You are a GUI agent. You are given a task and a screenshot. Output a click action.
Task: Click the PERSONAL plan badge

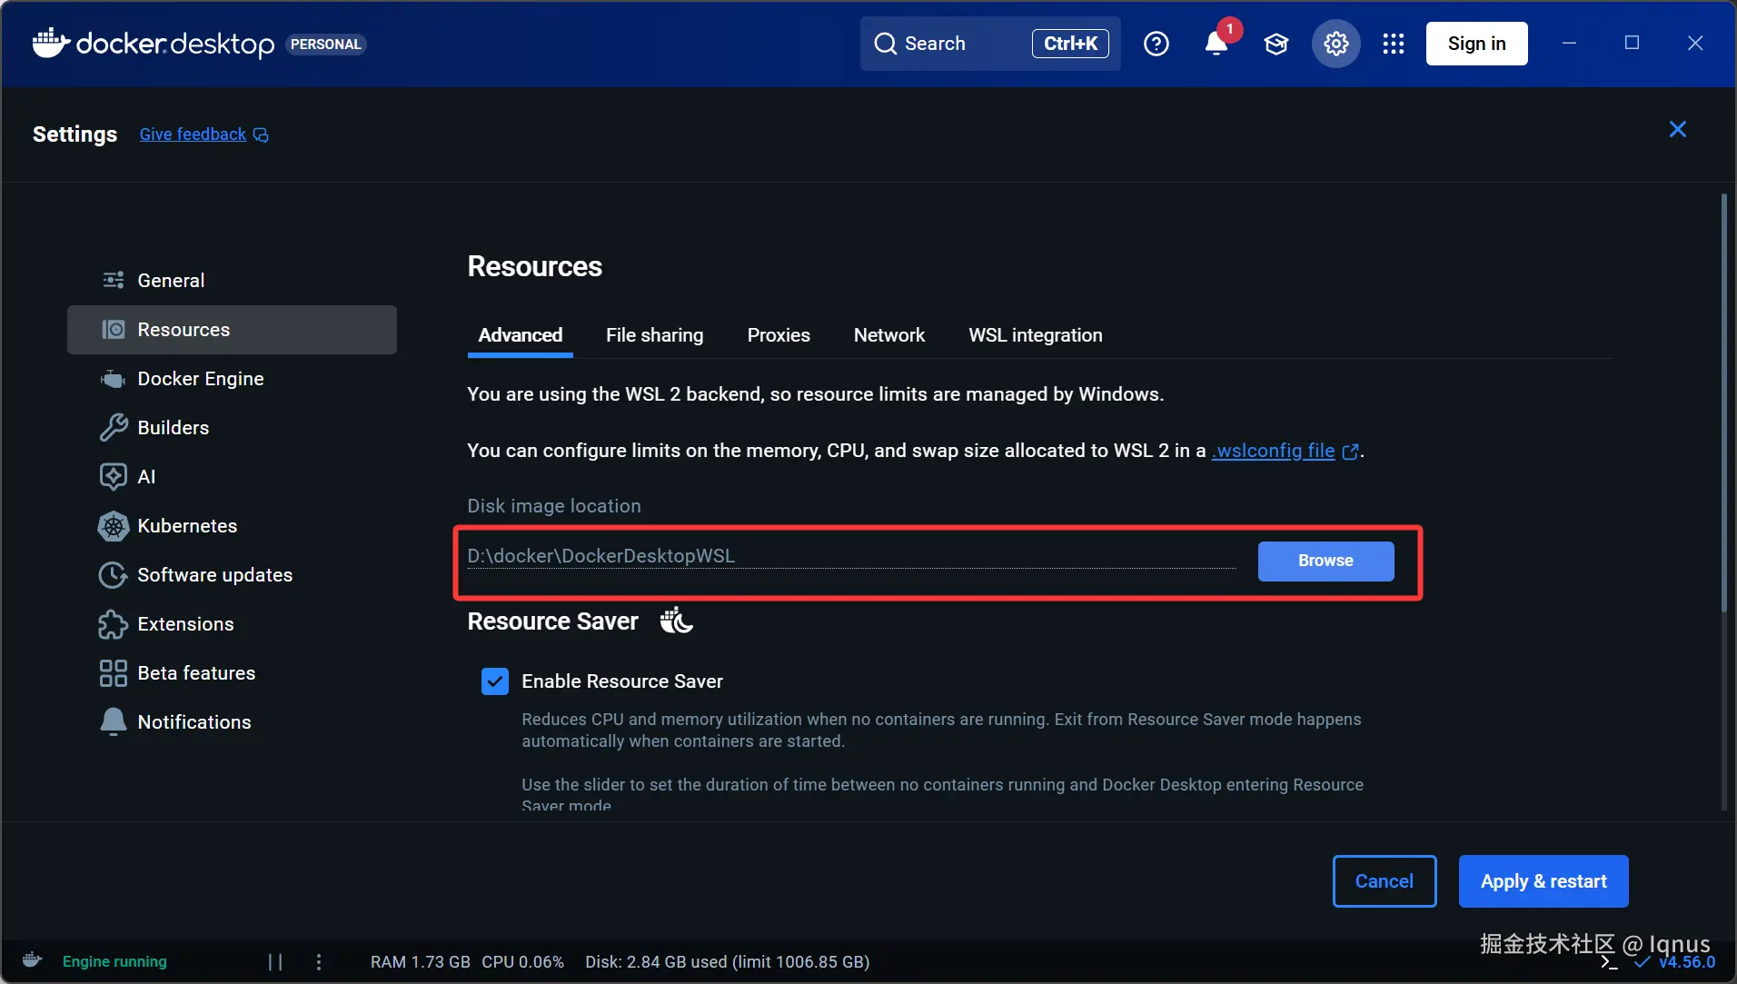click(326, 45)
